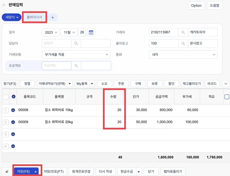
Task: Open the 통화 dropdown showing 내자
Action: (x=183, y=55)
